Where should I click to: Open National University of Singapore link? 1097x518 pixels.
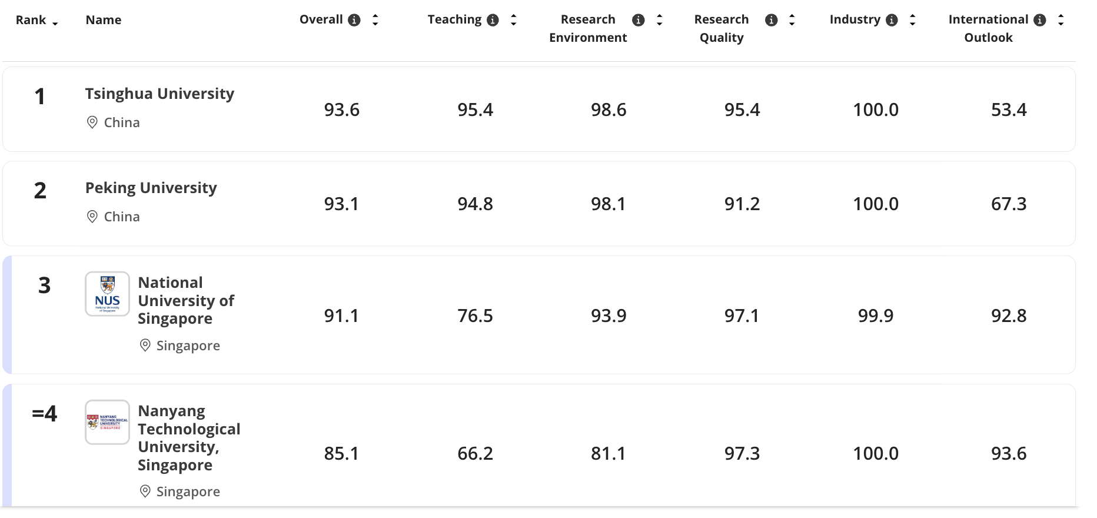click(185, 300)
